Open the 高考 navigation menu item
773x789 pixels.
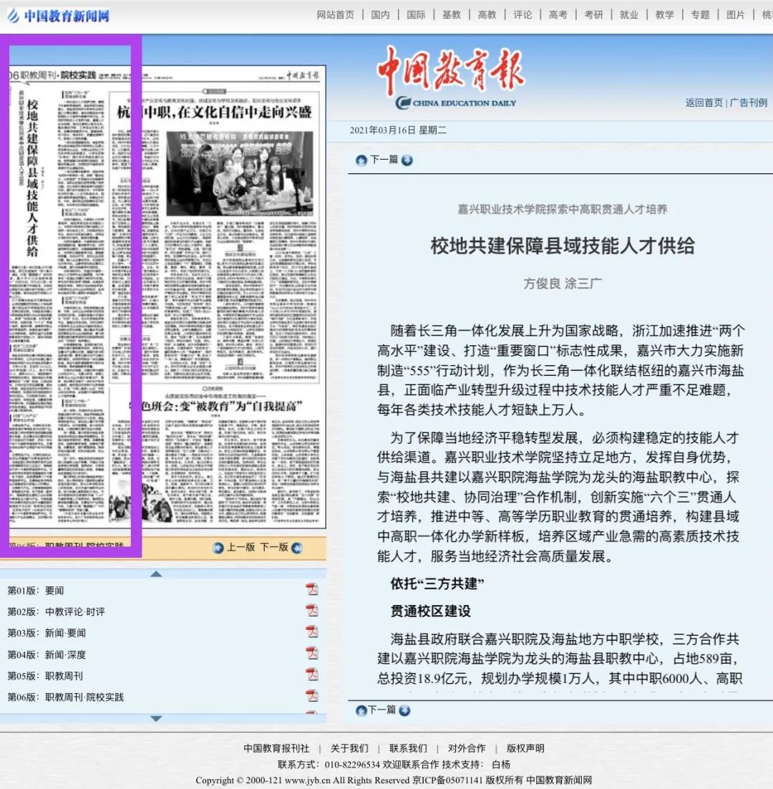558,15
